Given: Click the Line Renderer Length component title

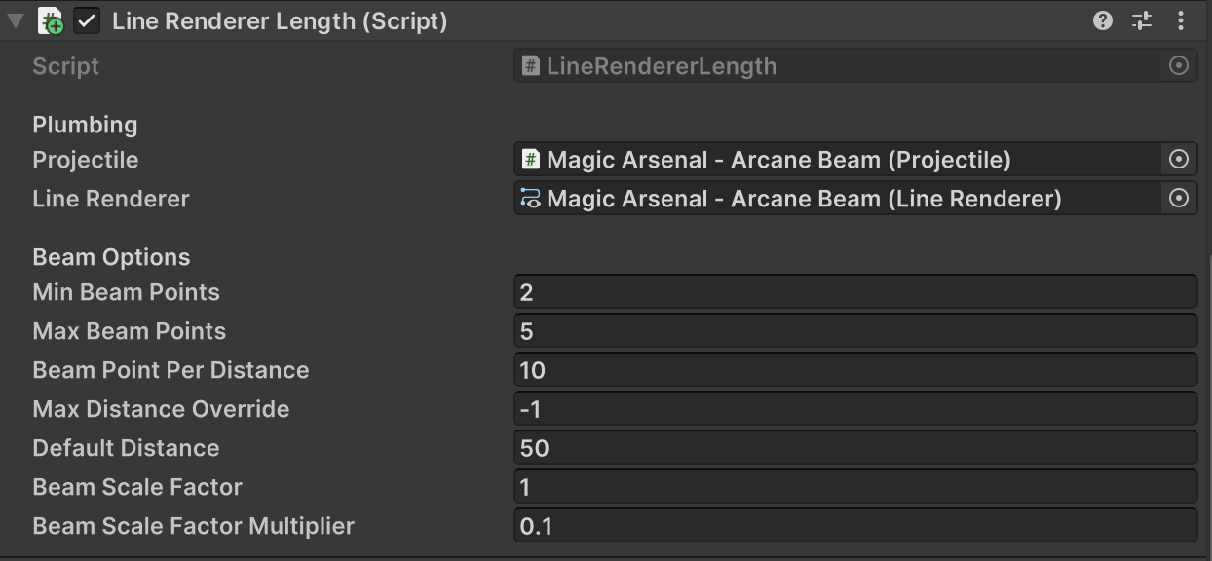Looking at the screenshot, I should [280, 21].
